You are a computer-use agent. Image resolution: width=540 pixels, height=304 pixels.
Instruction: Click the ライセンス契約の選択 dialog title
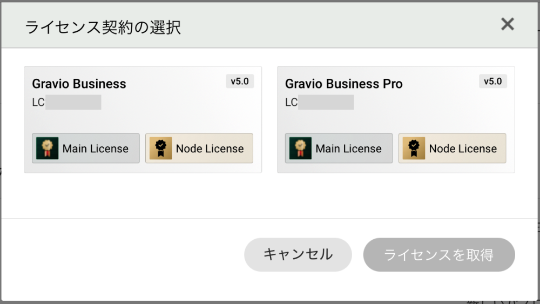point(103,27)
